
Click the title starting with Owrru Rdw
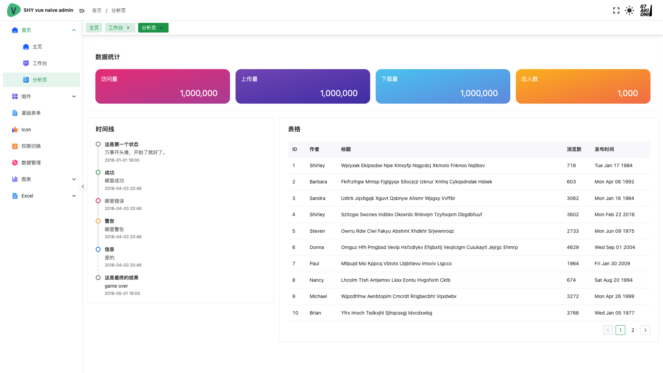[397, 231]
